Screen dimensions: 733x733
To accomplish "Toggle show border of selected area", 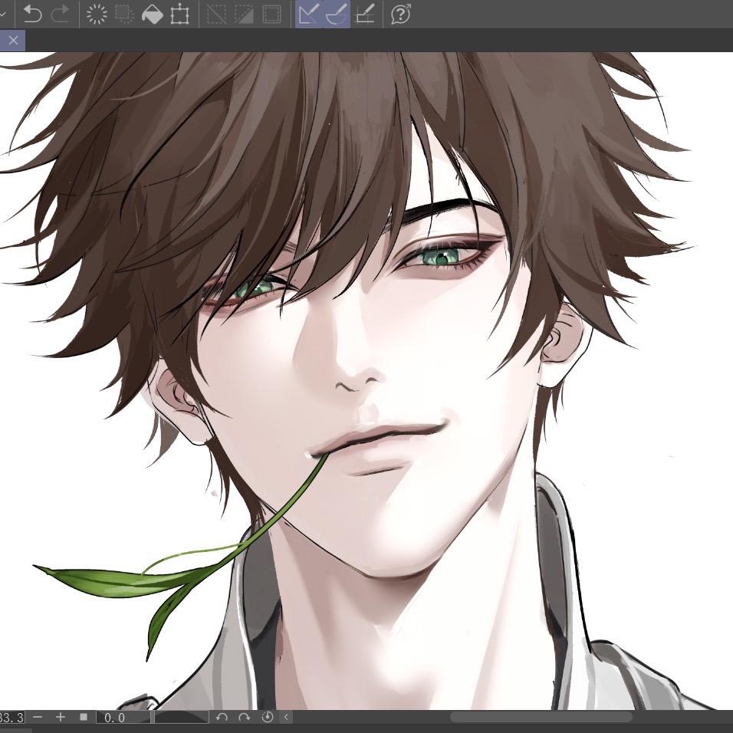I will [x=272, y=14].
